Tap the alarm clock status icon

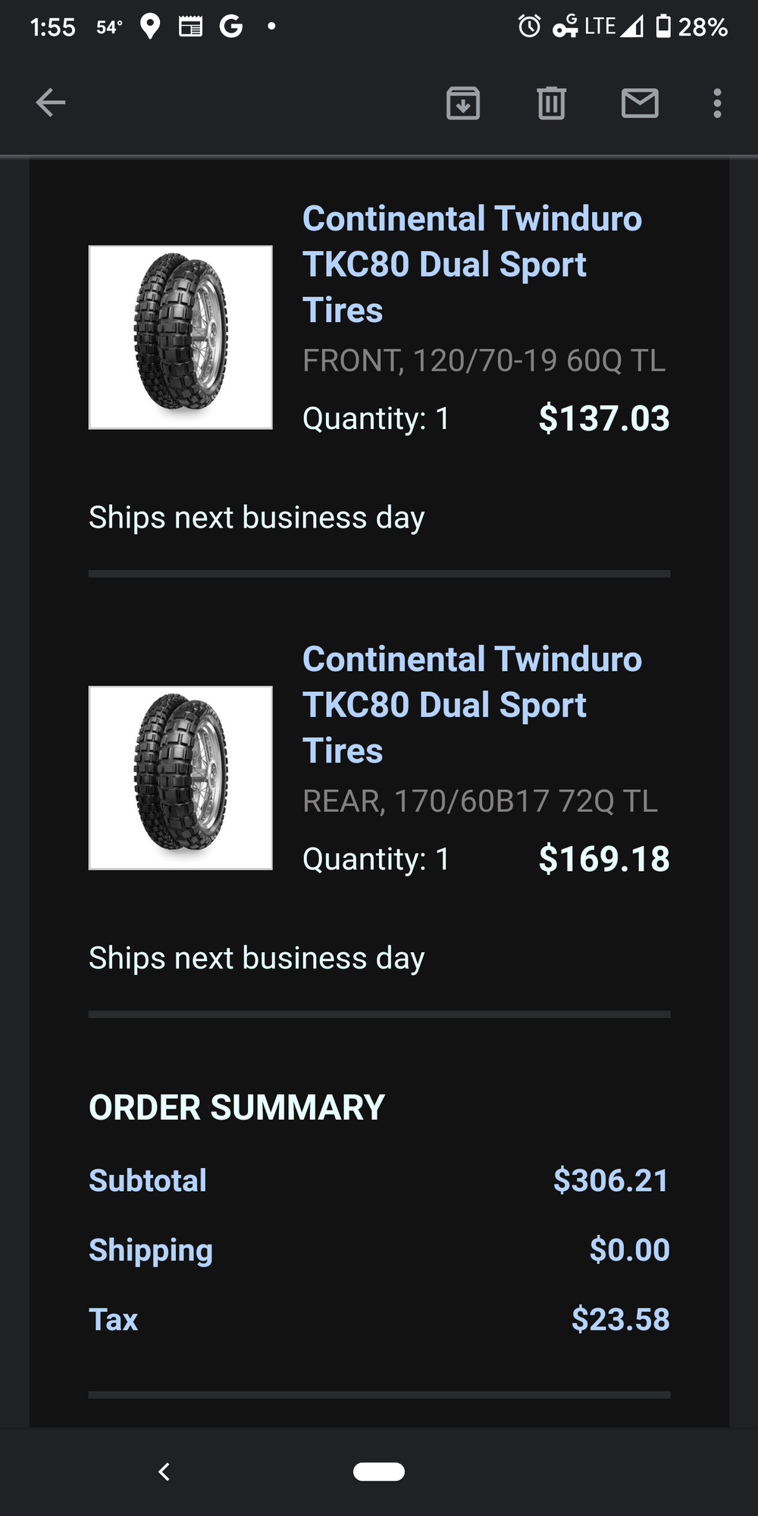coord(529,27)
